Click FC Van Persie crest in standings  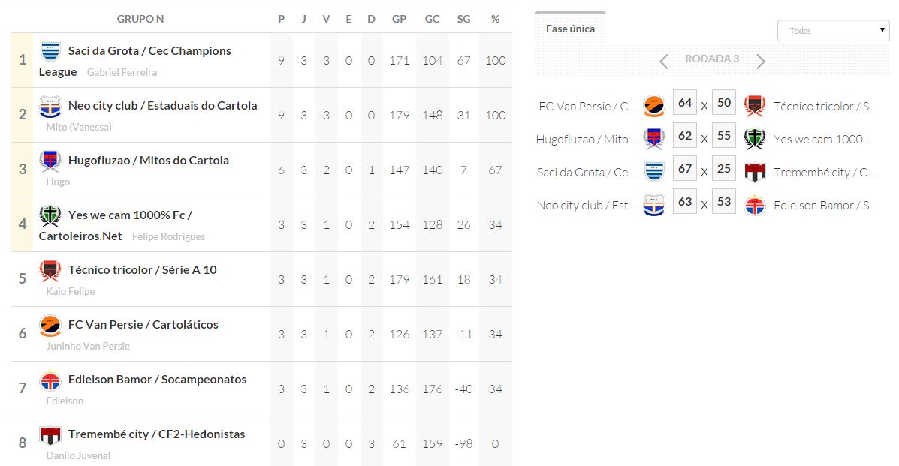[50, 325]
